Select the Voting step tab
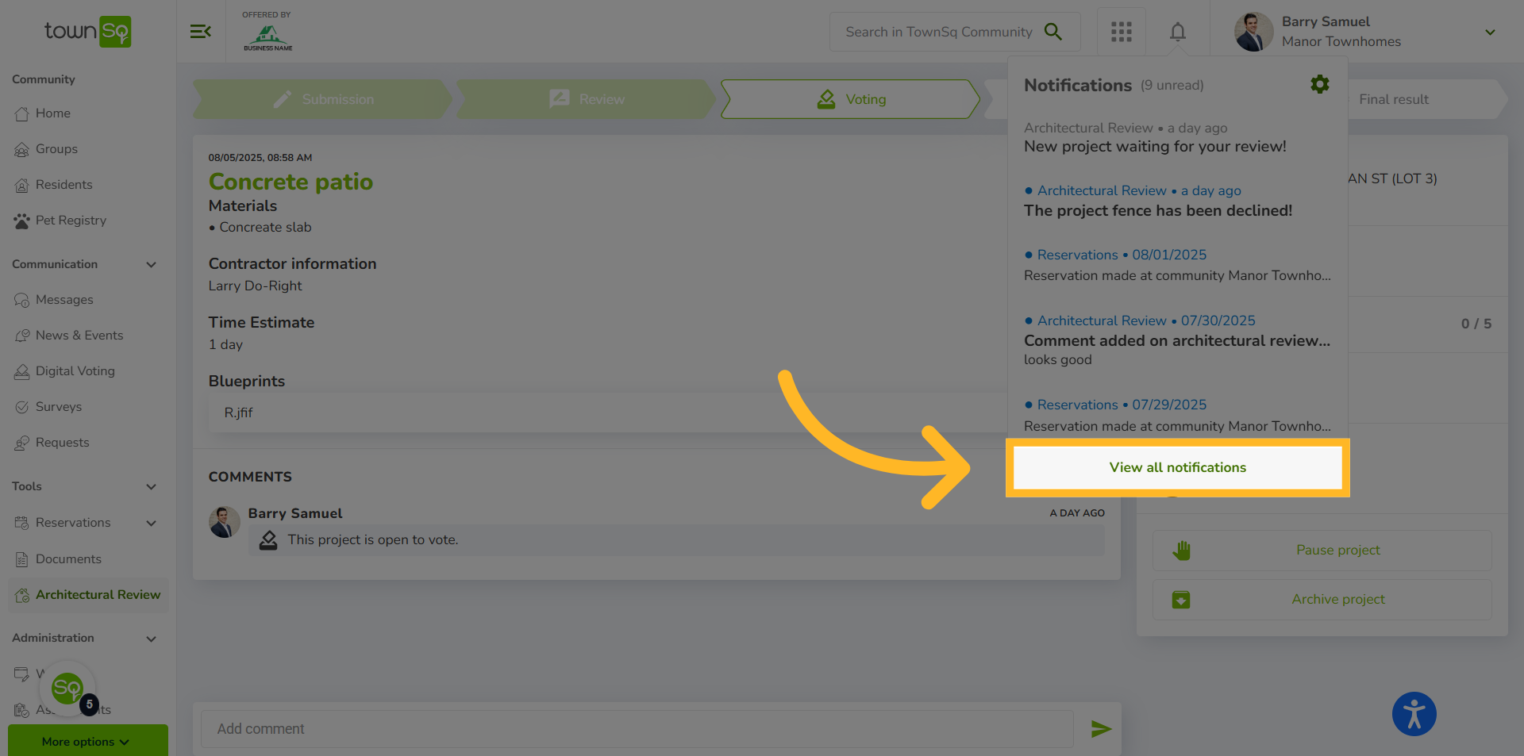Image resolution: width=1524 pixels, height=756 pixels. click(x=850, y=99)
